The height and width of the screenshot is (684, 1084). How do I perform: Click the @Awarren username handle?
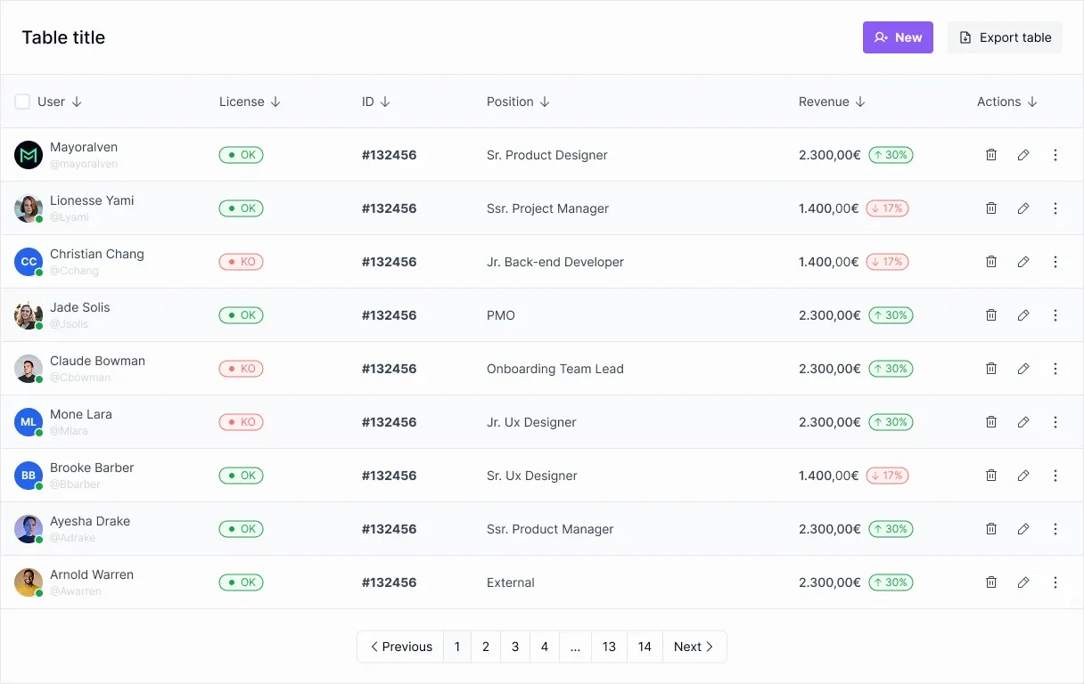click(76, 591)
